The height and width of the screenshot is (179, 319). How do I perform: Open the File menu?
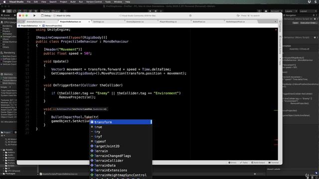pos(29,2)
